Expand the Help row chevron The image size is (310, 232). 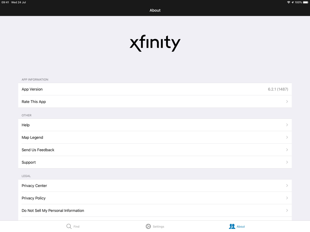[287, 125]
